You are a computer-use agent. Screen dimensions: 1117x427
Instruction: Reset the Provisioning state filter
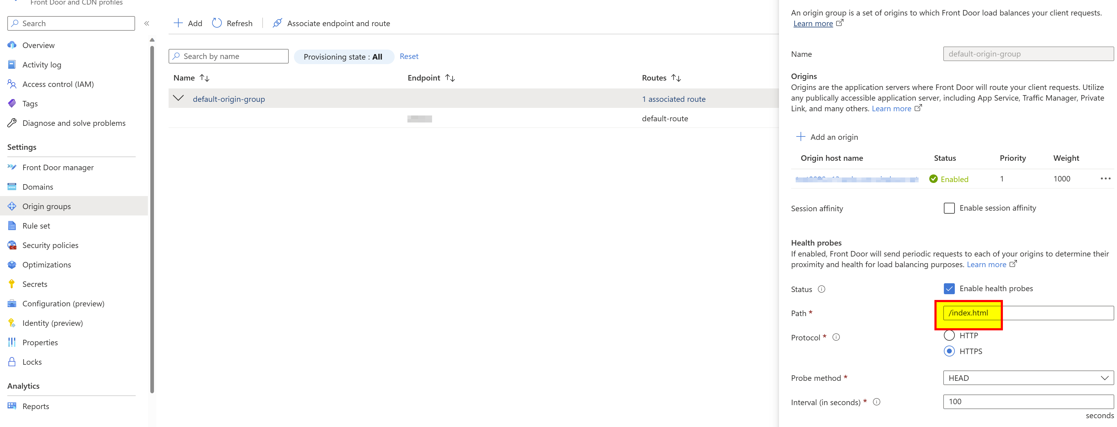pyautogui.click(x=408, y=56)
